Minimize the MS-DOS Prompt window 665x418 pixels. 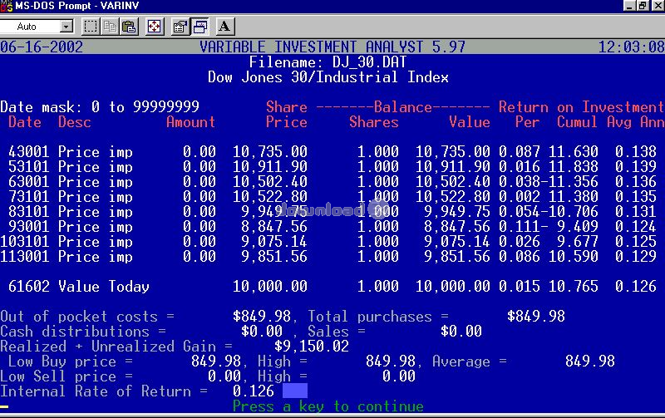tap(629, 6)
